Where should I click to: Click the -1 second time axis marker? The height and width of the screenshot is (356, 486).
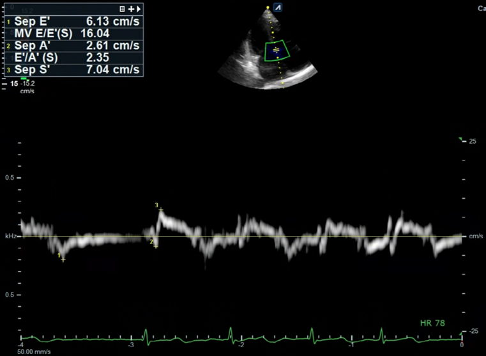click(x=351, y=345)
